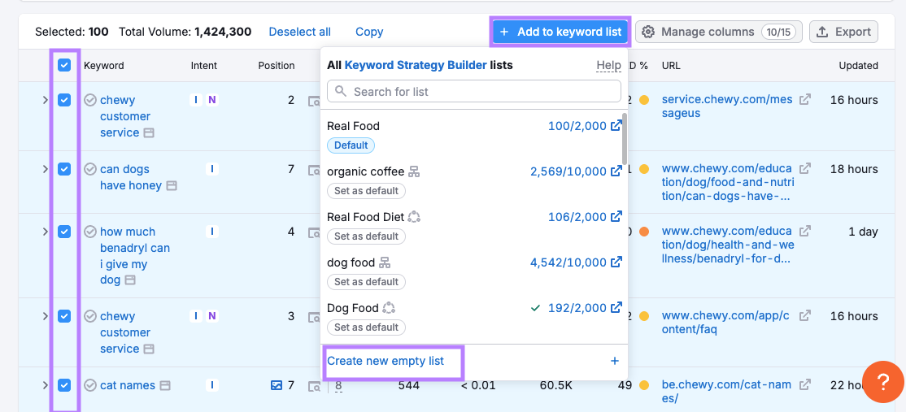906x412 pixels.
Task: Uncheck can dogs have honey checkbox
Action: pyautogui.click(x=64, y=169)
